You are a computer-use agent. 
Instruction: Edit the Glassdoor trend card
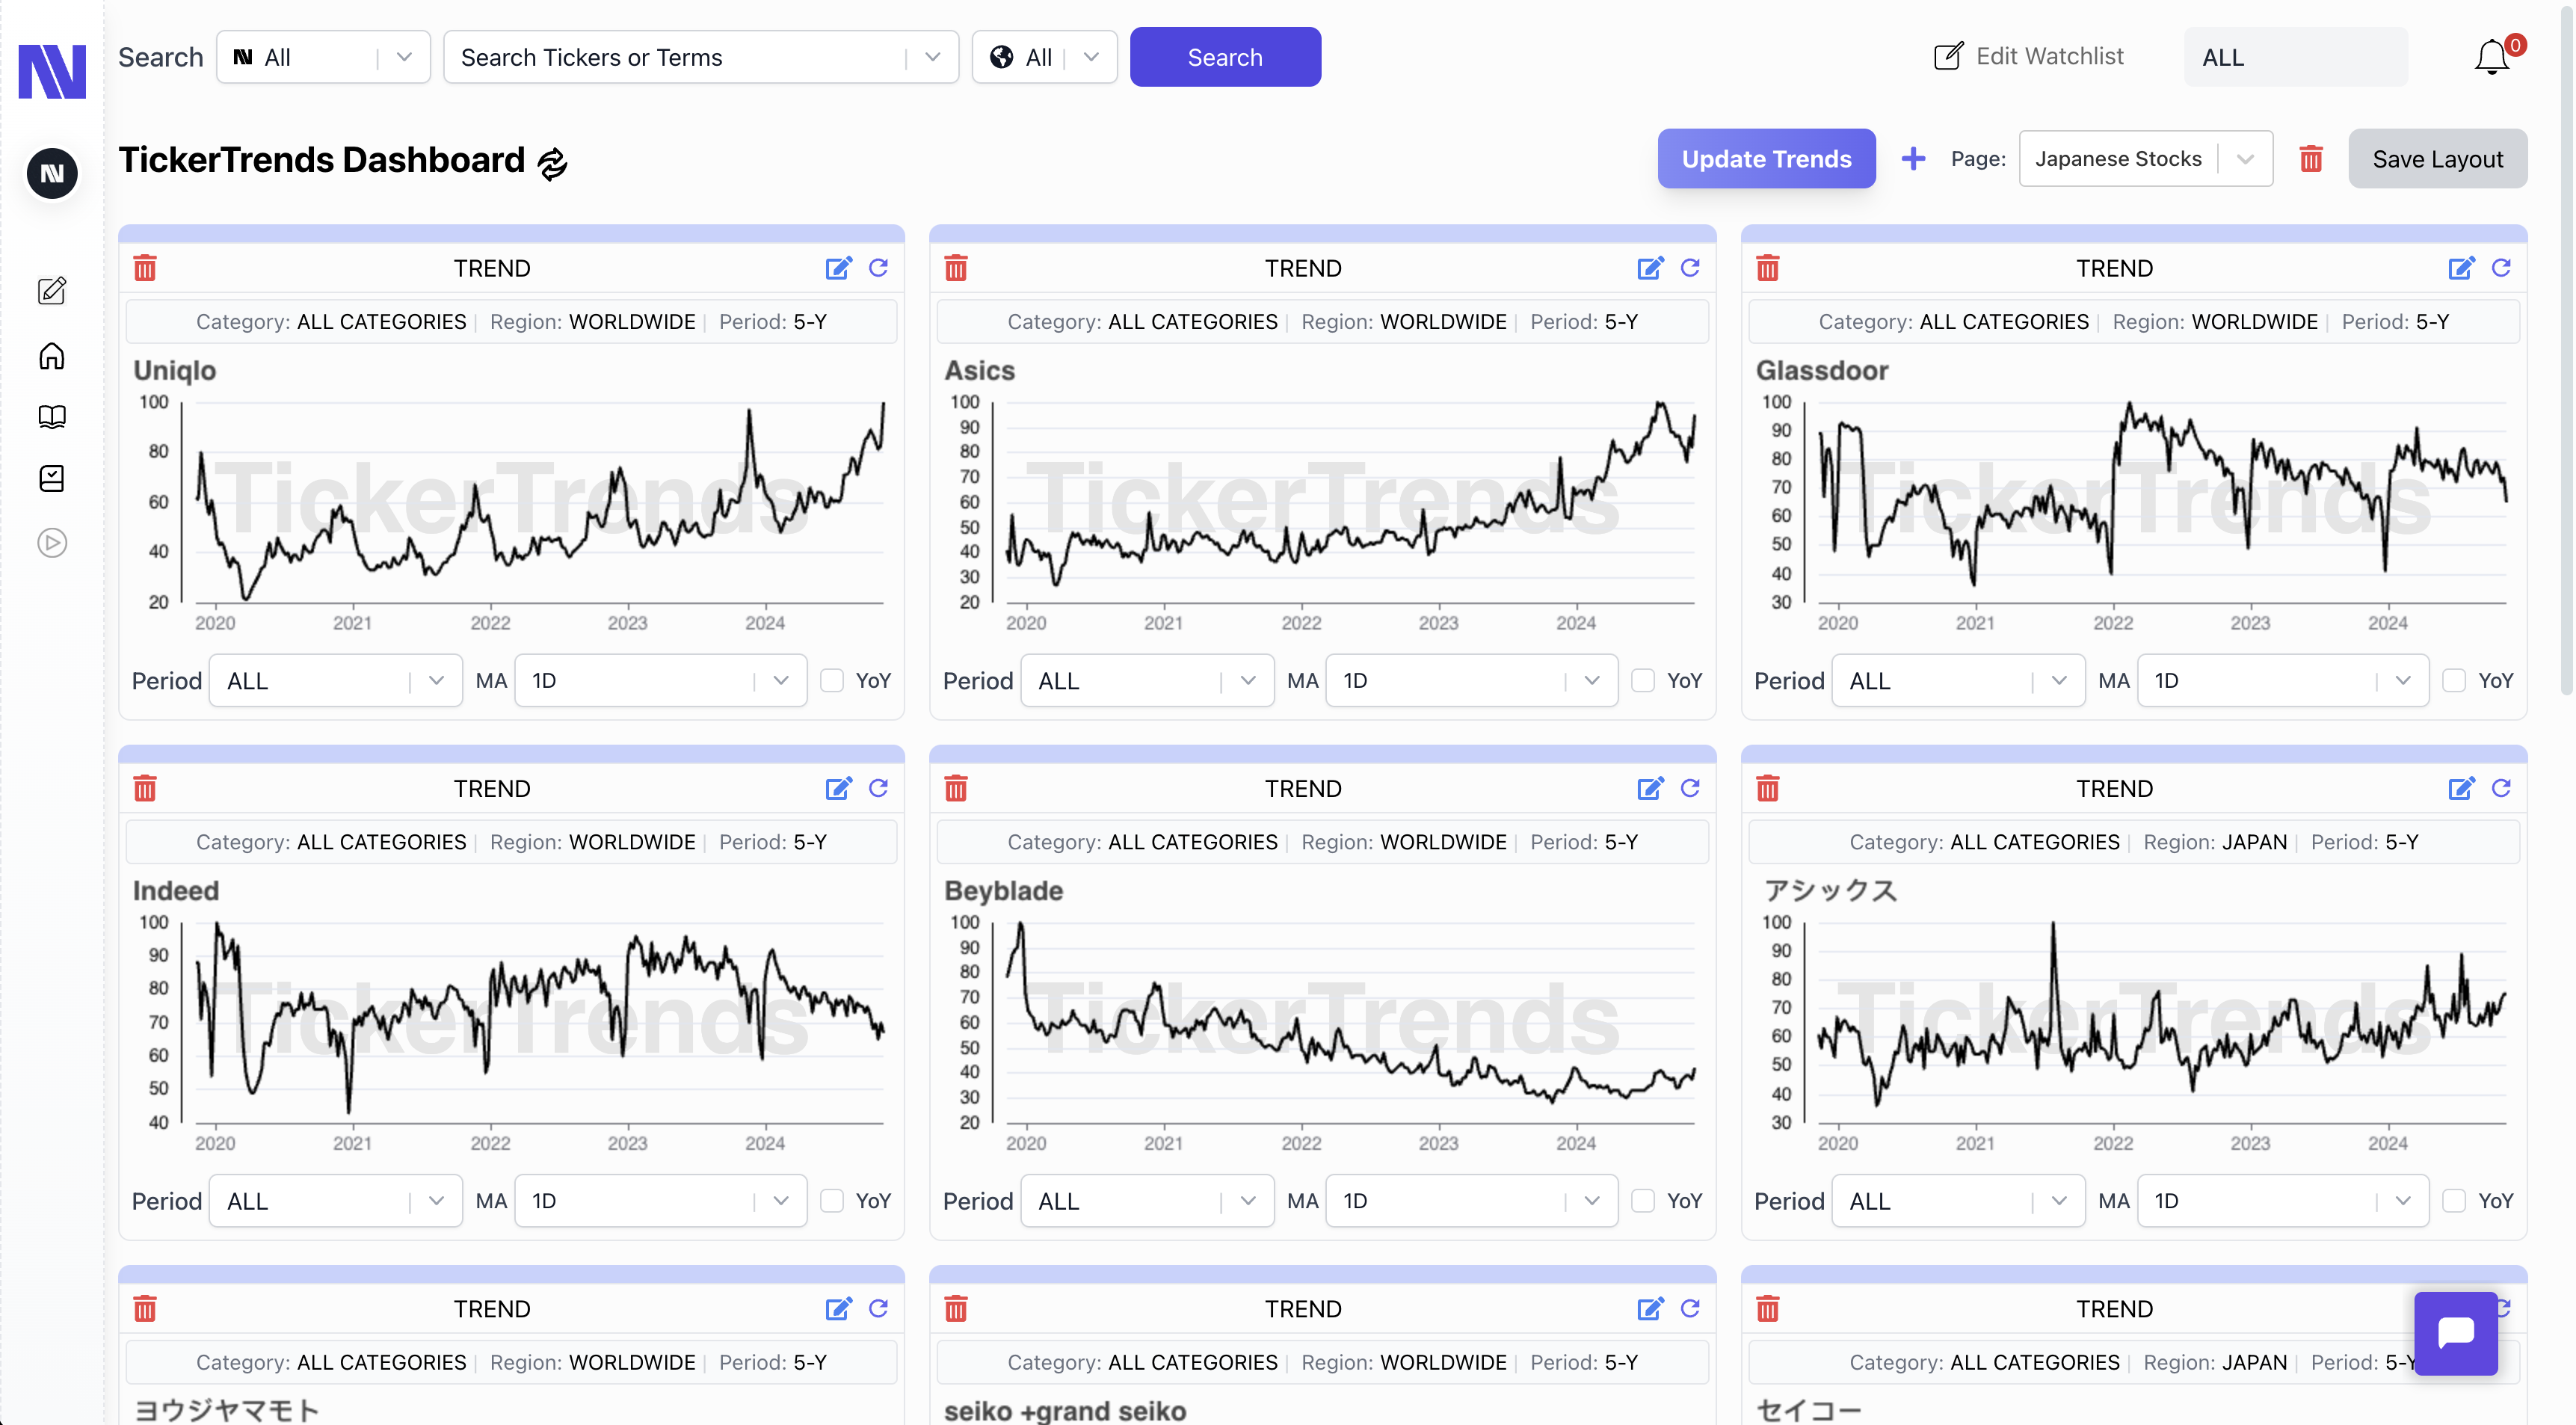tap(2461, 268)
